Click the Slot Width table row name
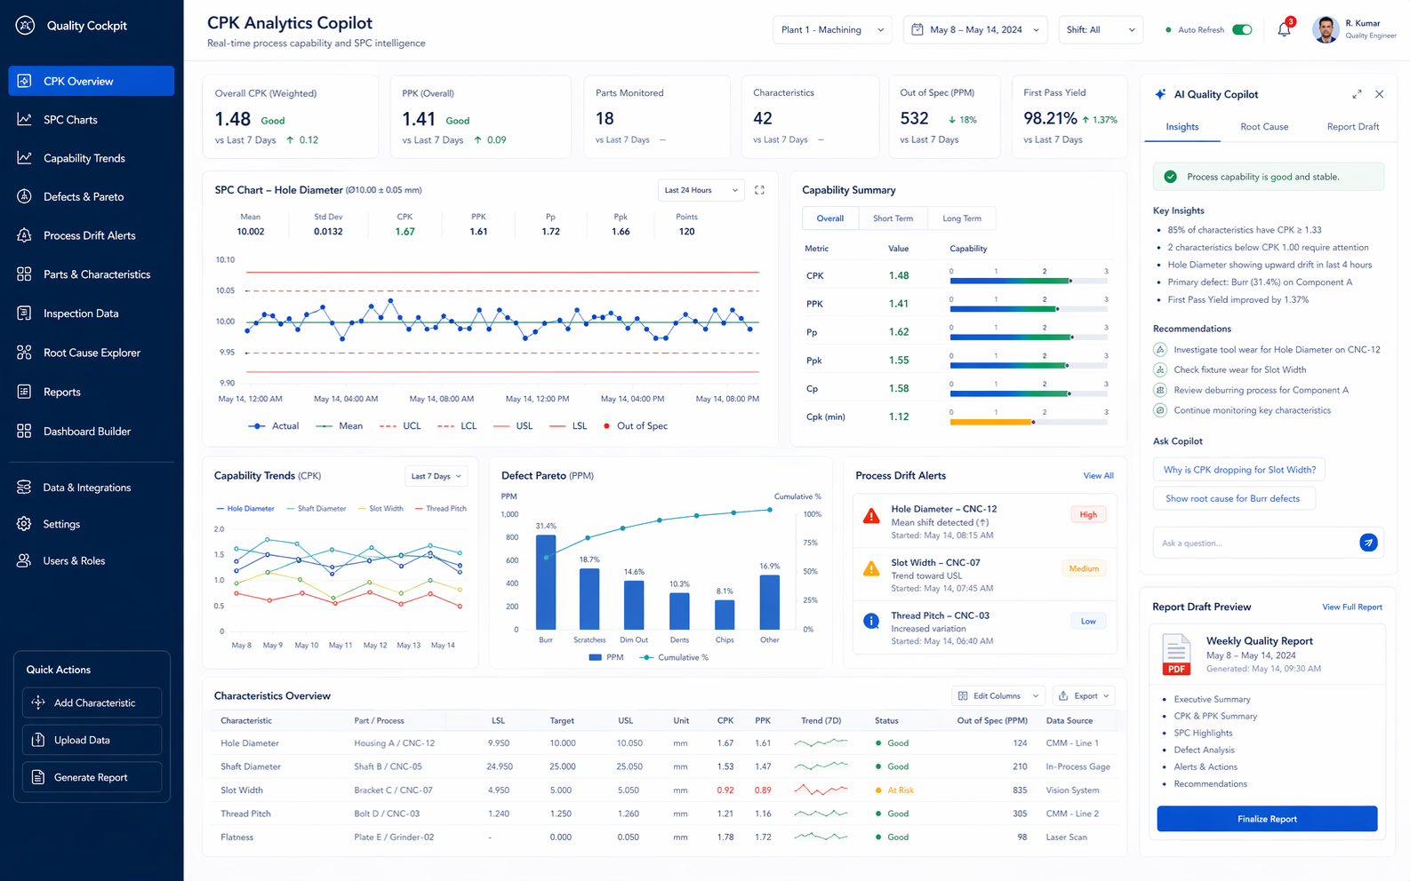 click(242, 790)
